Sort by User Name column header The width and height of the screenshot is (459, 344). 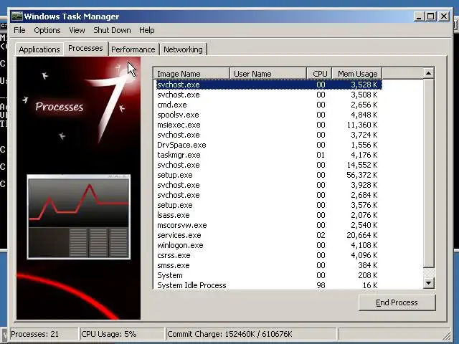coord(268,74)
